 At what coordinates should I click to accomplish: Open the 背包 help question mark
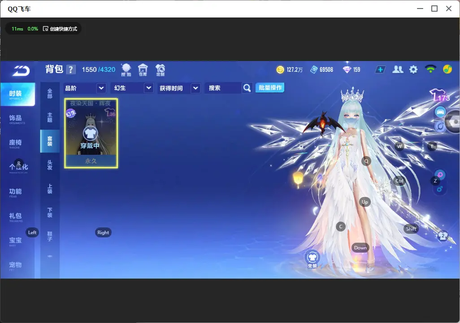tap(71, 70)
